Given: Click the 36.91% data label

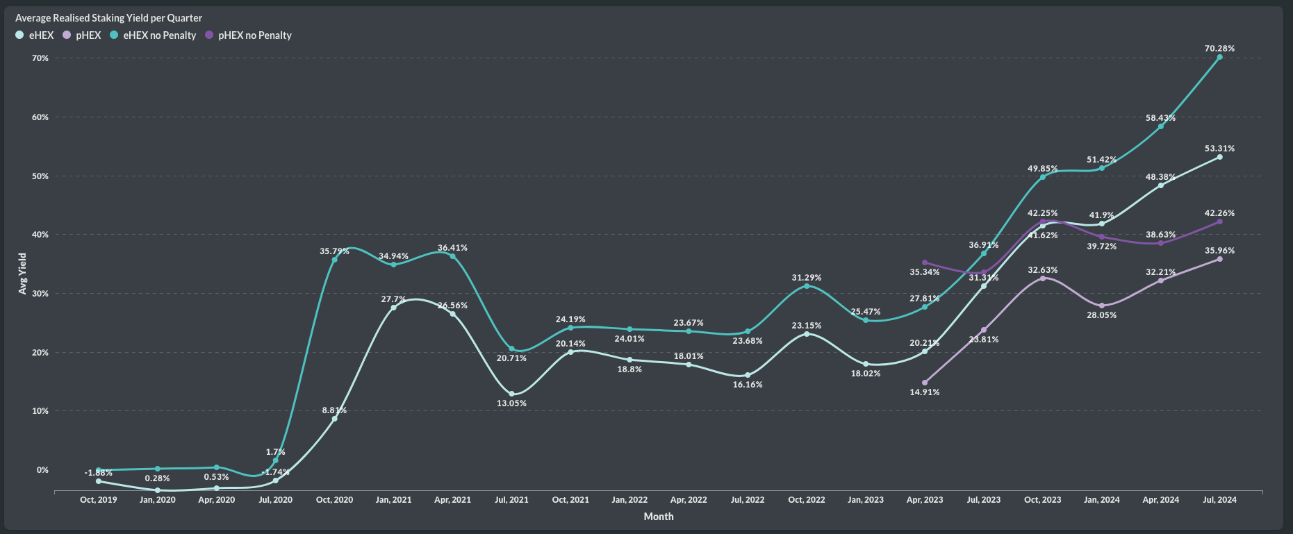Looking at the screenshot, I should [984, 245].
